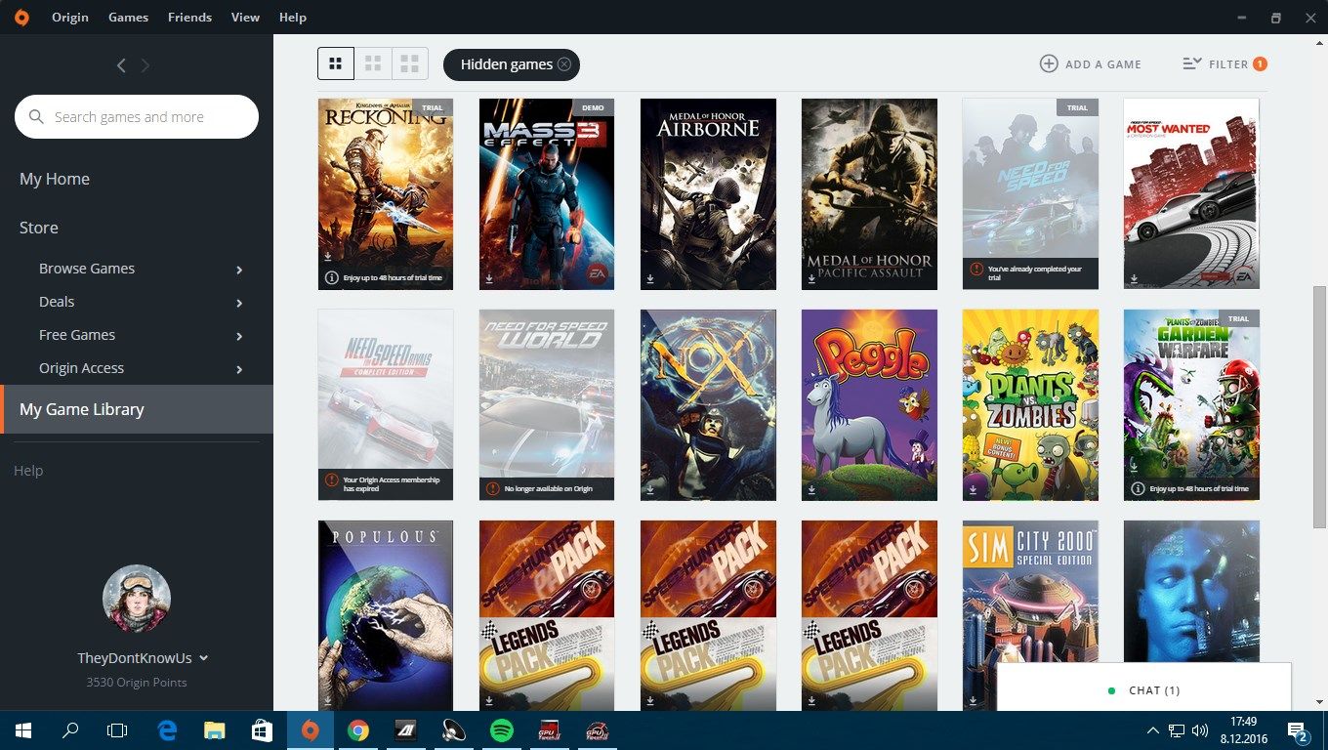Viewport: 1328px width, 750px height.
Task: Open the View menu
Action: click(x=245, y=18)
